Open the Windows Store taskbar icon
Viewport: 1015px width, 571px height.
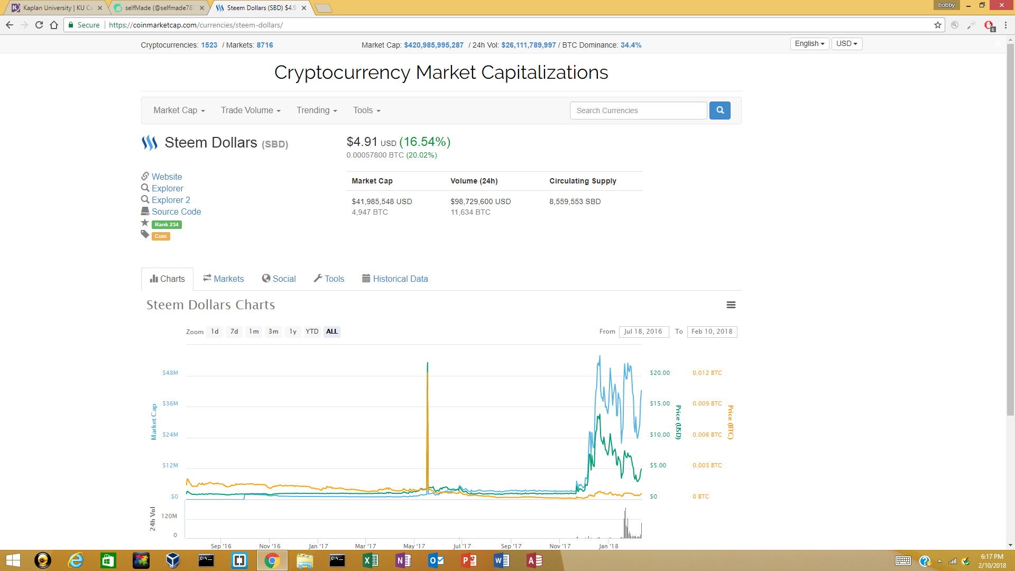(x=108, y=560)
